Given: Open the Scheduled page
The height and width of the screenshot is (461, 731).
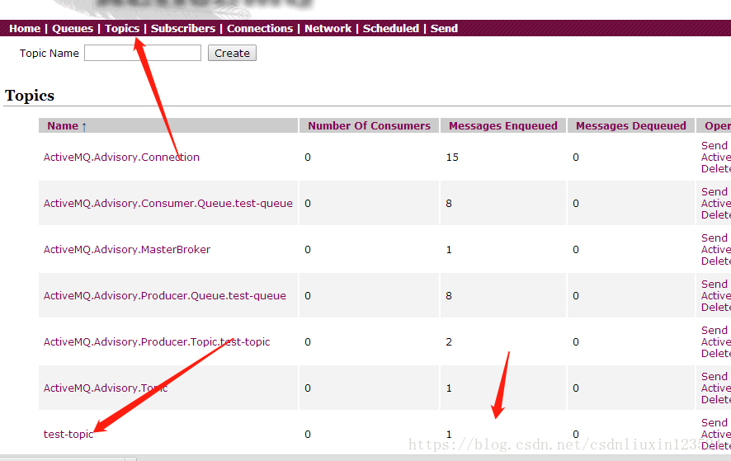Looking at the screenshot, I should pos(391,28).
